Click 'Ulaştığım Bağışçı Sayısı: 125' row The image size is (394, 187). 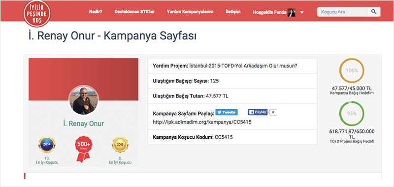tap(232, 81)
